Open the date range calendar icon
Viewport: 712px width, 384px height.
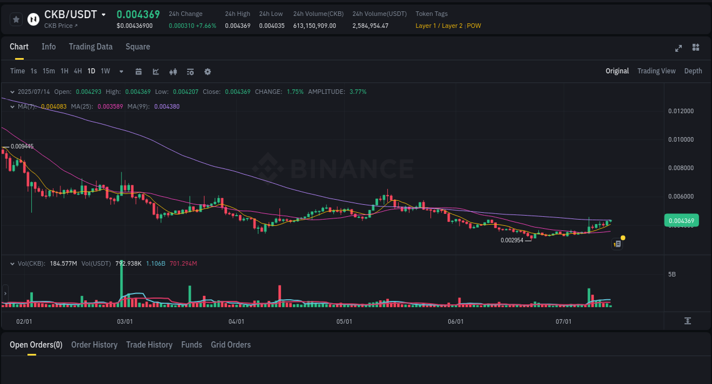point(138,71)
